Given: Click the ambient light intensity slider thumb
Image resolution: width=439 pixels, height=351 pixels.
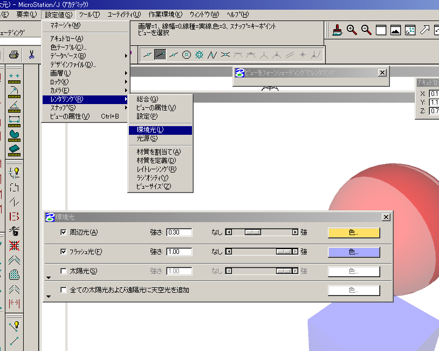Looking at the screenshot, I should tap(253, 232).
